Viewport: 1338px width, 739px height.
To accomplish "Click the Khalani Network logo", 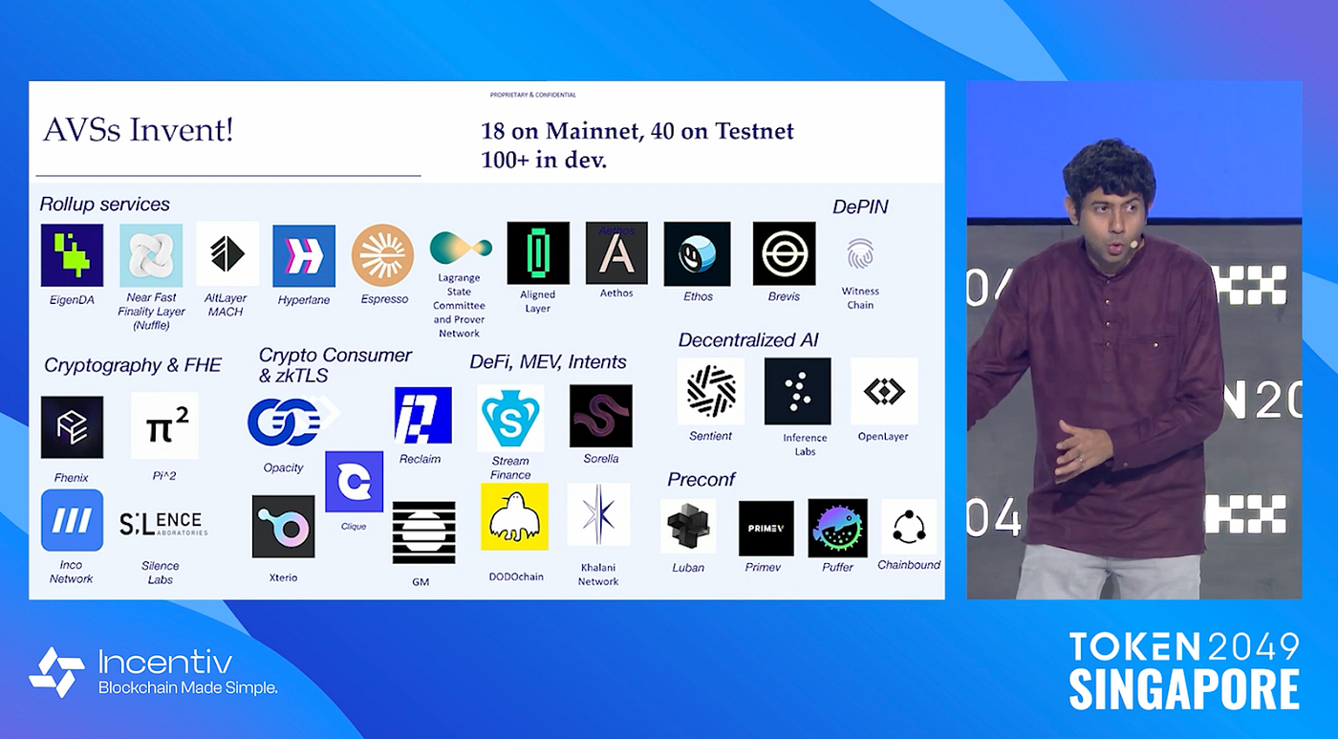I will pyautogui.click(x=598, y=514).
